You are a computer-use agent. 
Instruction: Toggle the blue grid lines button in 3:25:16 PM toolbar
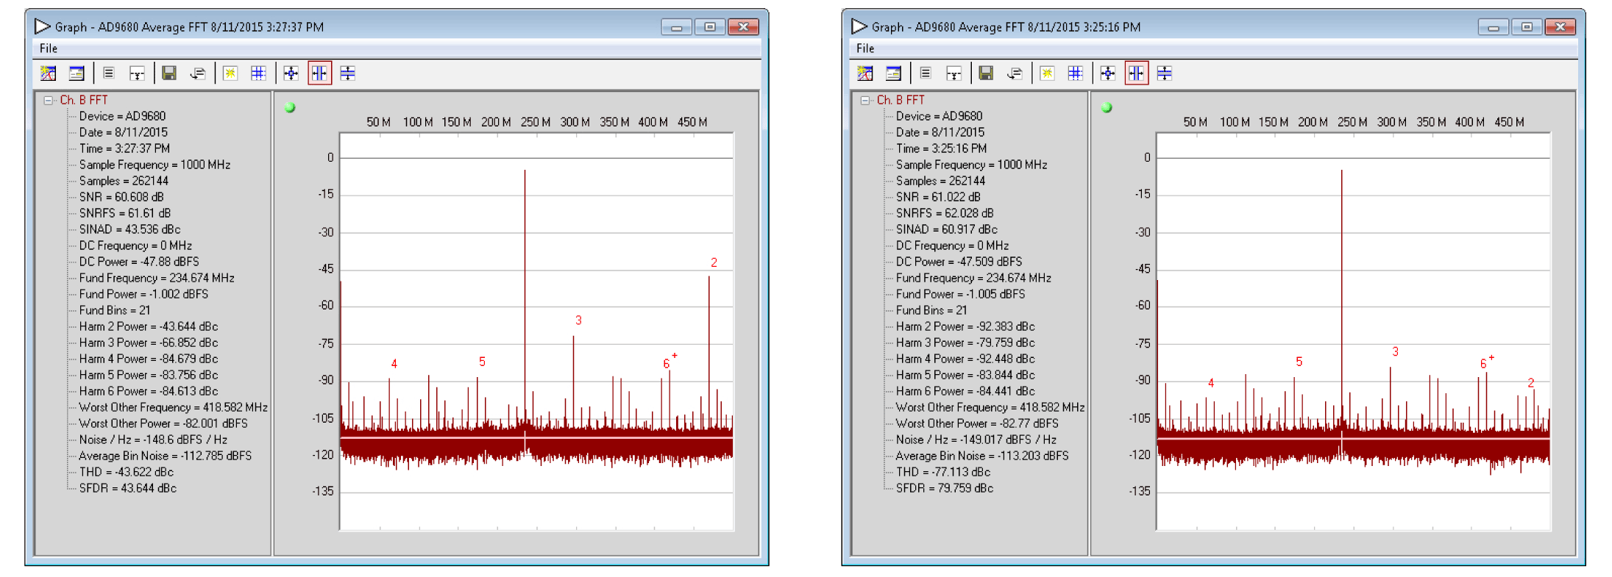(1075, 73)
